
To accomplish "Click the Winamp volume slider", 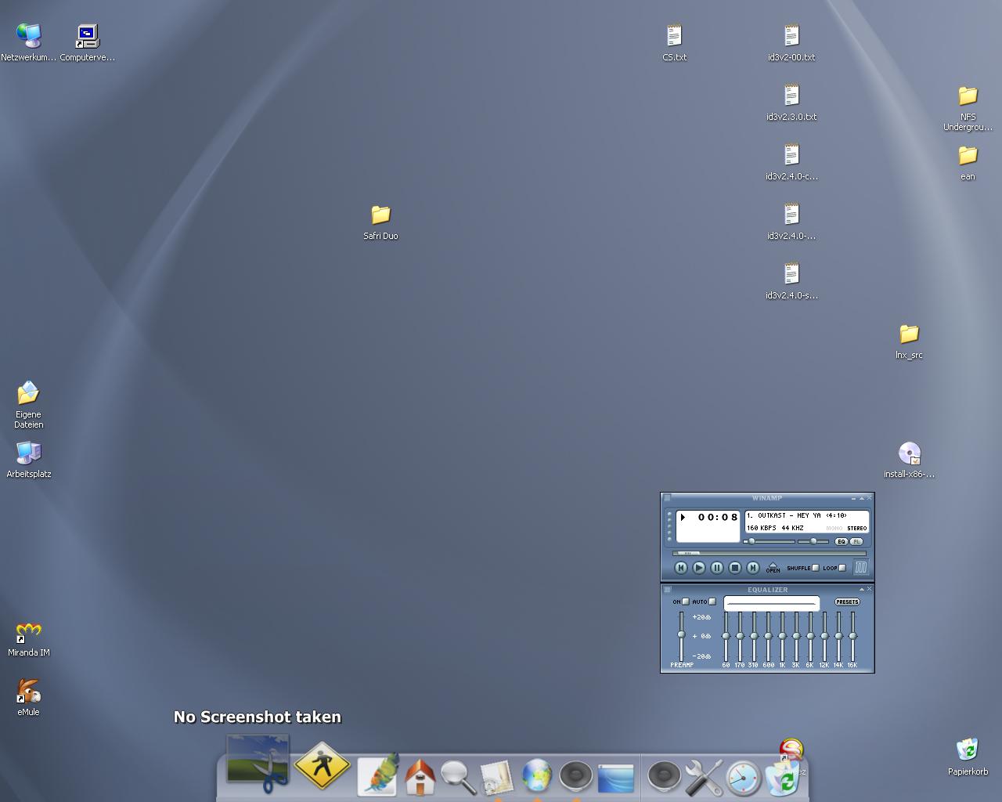I will pos(769,541).
